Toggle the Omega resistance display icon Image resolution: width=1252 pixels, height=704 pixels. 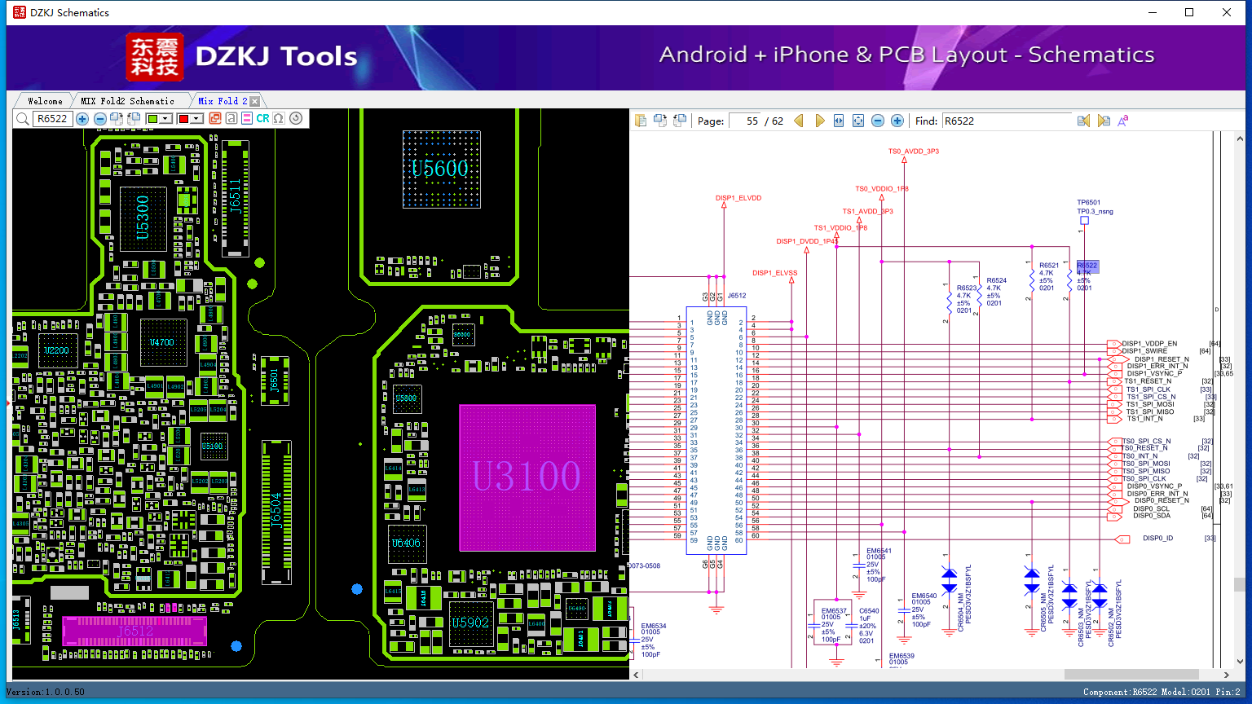pos(279,118)
